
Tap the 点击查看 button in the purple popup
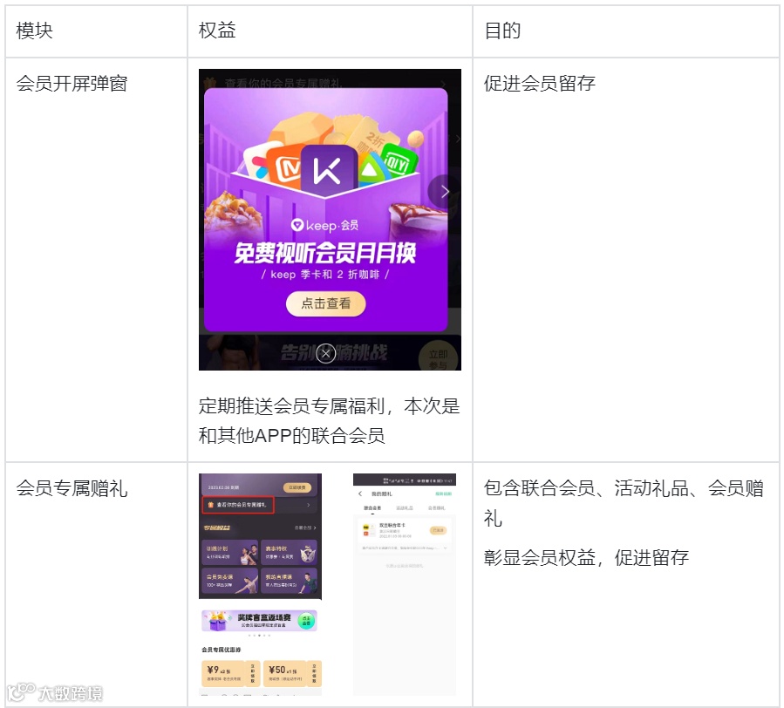tap(325, 303)
